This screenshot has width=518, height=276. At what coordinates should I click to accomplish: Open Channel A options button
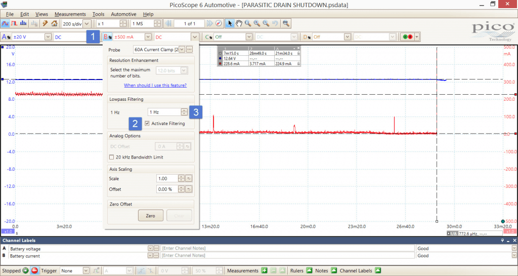tap(6, 37)
